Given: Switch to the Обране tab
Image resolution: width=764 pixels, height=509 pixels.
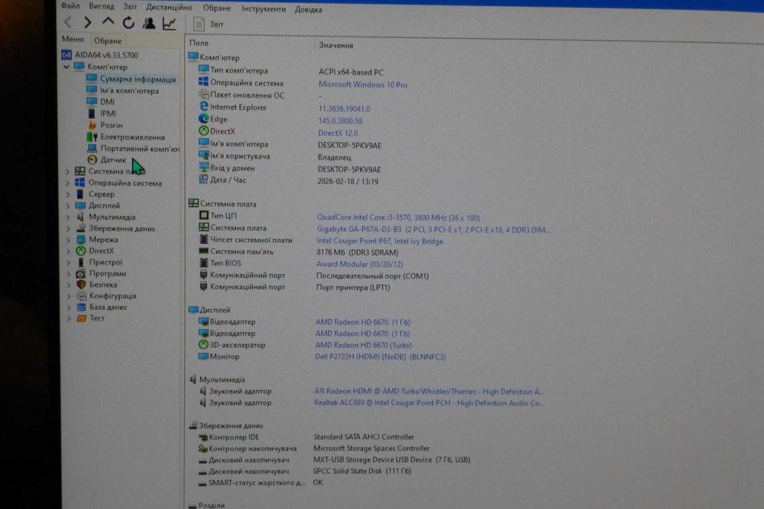Looking at the screenshot, I should click(108, 41).
